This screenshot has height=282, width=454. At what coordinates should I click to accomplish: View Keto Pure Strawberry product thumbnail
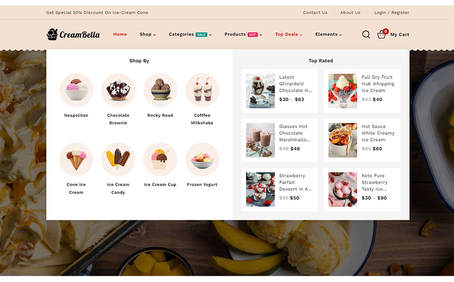342,189
